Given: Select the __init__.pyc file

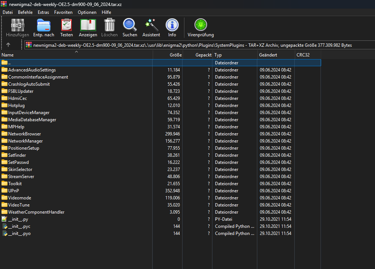Looking at the screenshot, I should 19,226.
